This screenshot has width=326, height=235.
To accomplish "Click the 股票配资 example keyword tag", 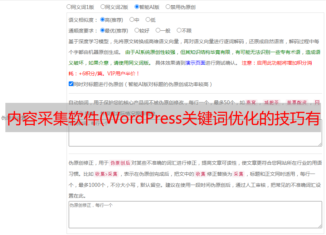I will pyautogui.click(x=297, y=102).
